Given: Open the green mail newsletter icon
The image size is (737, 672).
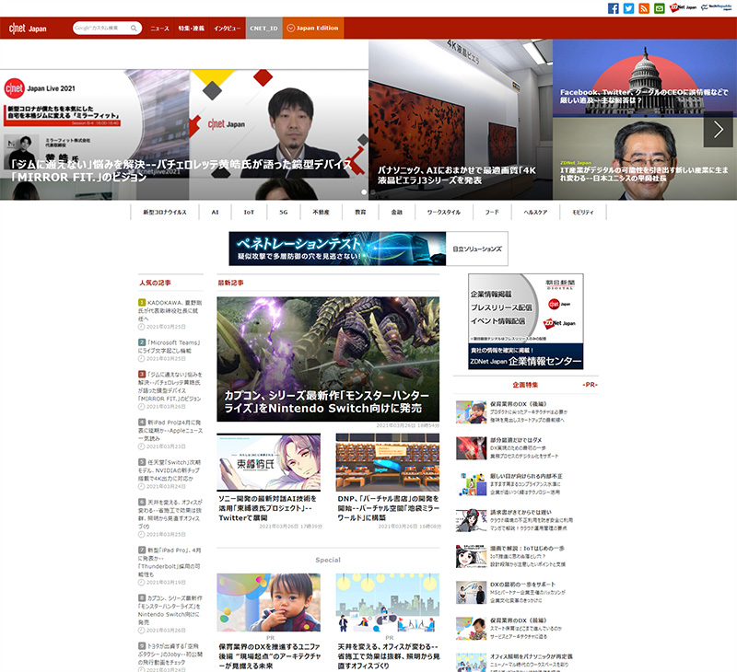Looking at the screenshot, I should (659, 8).
